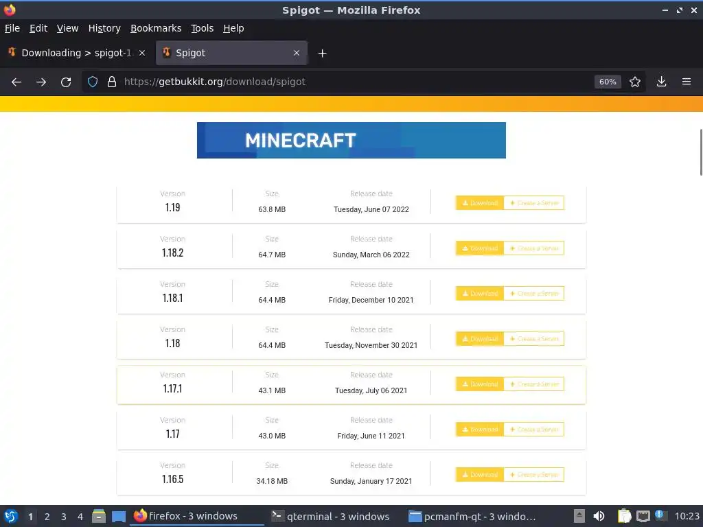Switch to virtual desktop 4
Viewport: 703px width, 527px height.
pyautogui.click(x=80, y=517)
